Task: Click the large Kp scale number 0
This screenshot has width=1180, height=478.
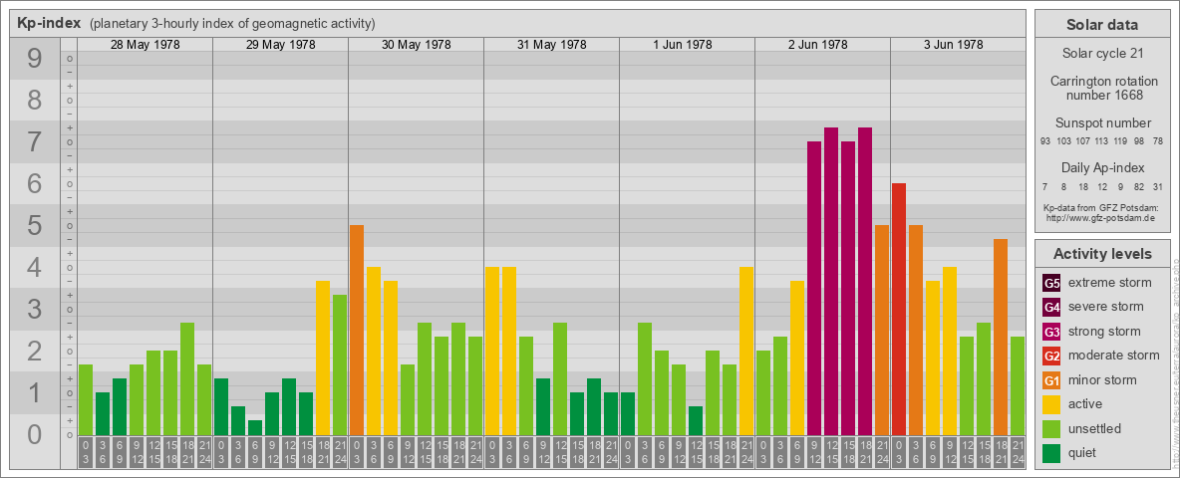Action: [35, 434]
